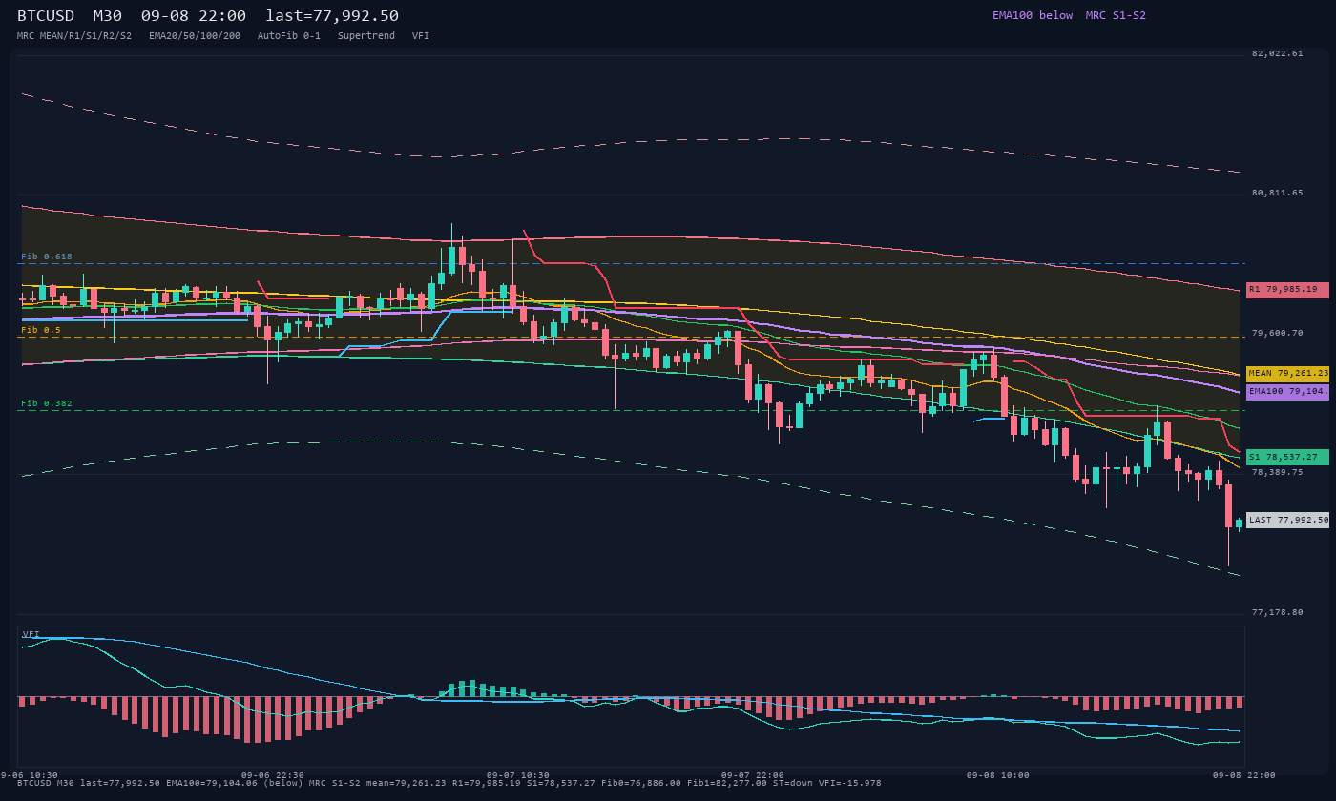This screenshot has height=801, width=1336.
Task: Click the "Fib 0.618" level label
Action: [x=47, y=257]
